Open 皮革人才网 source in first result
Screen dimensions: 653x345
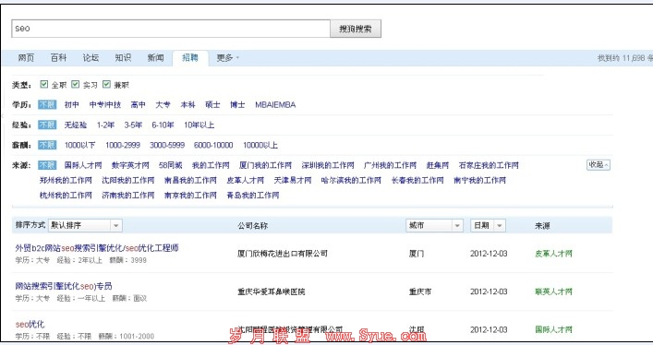pyautogui.click(x=553, y=254)
